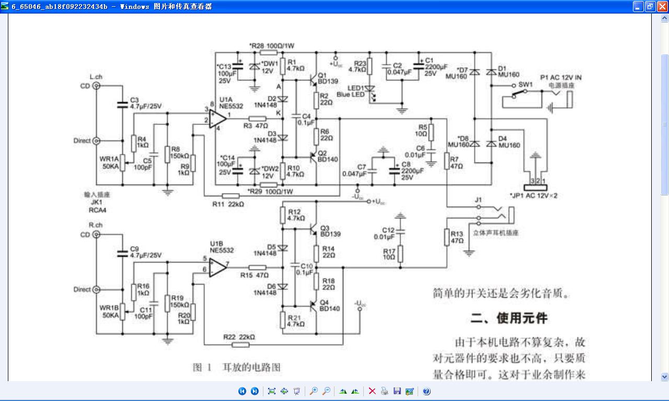Click the 'R15 47Ω' resistor label
Image resolution: width=669 pixels, height=401 pixels.
[255, 275]
